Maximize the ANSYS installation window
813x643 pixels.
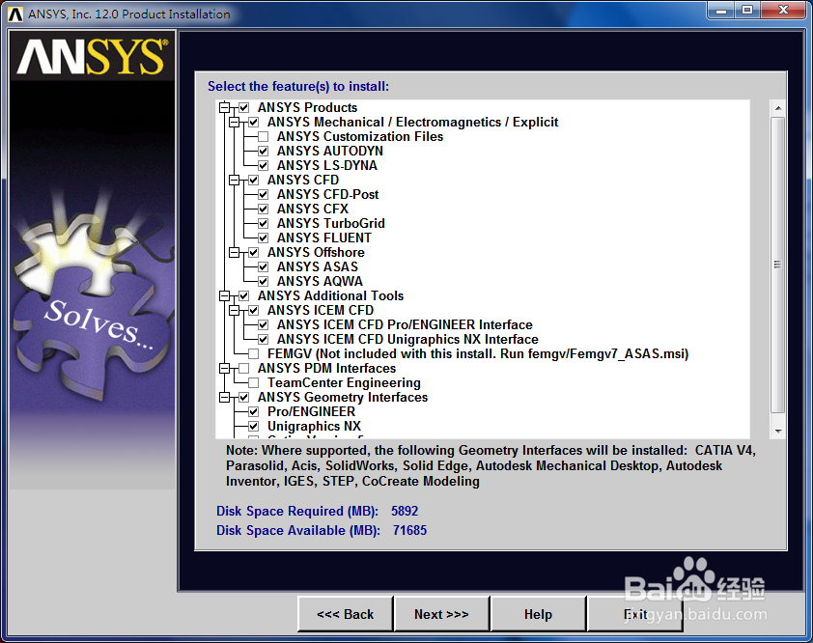click(747, 11)
